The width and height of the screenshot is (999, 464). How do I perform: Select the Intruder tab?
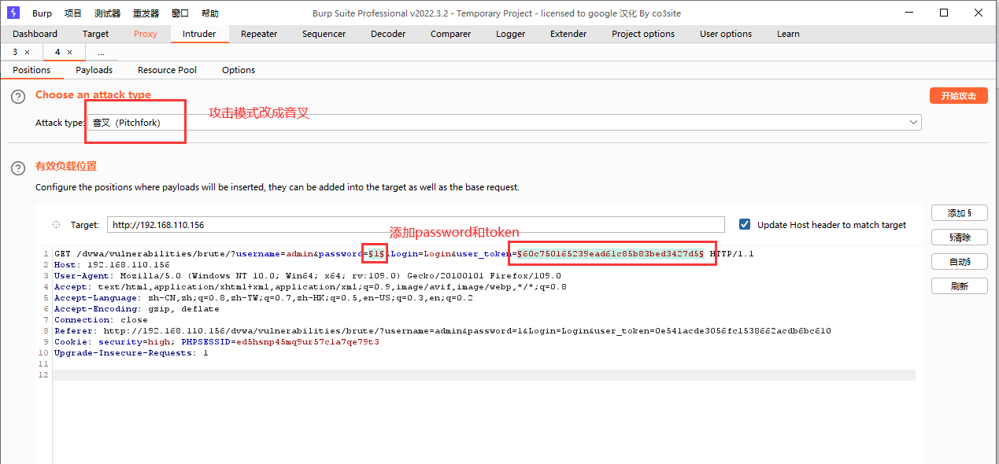(199, 34)
